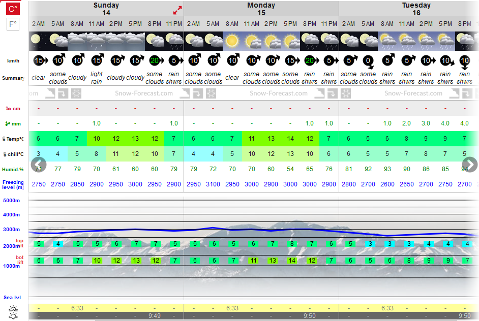Click the sunrise icon at bottom left
Viewport: 479px width, 321px height.
[x=13, y=308]
